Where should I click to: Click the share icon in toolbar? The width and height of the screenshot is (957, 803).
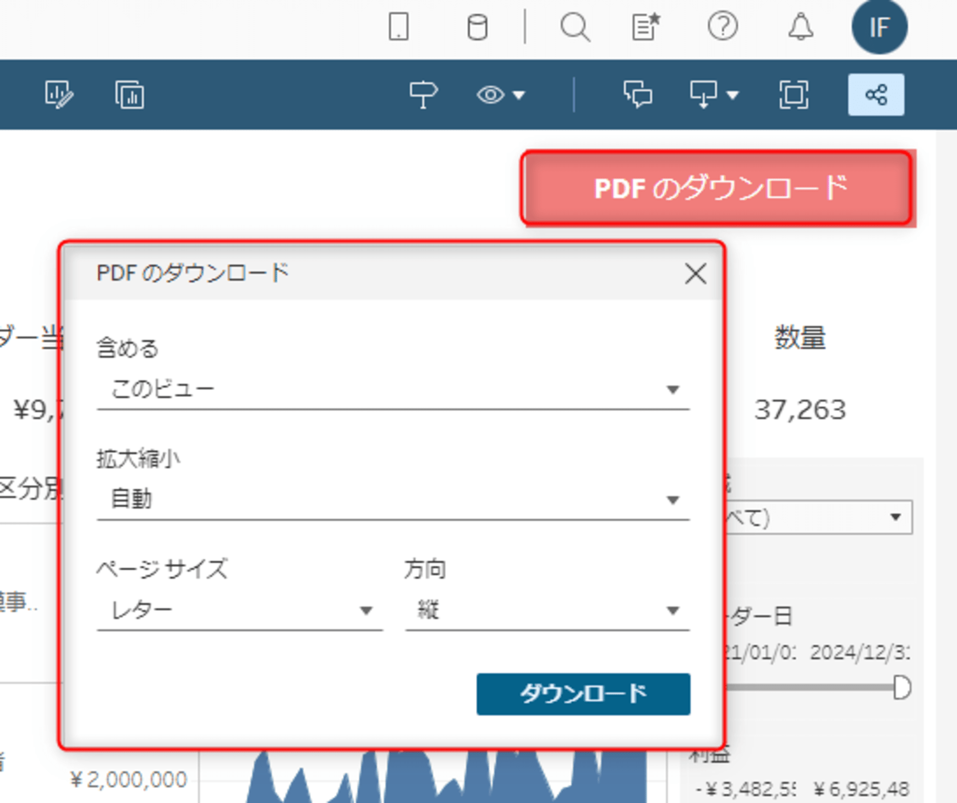pyautogui.click(x=876, y=94)
